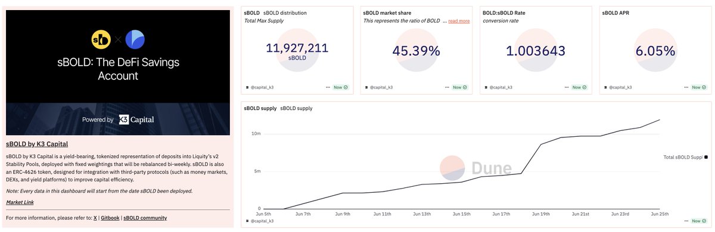Click the sBOLD APR title
715x232 pixels.
[615, 12]
